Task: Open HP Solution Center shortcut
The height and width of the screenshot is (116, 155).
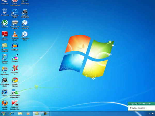Action: pos(5,82)
